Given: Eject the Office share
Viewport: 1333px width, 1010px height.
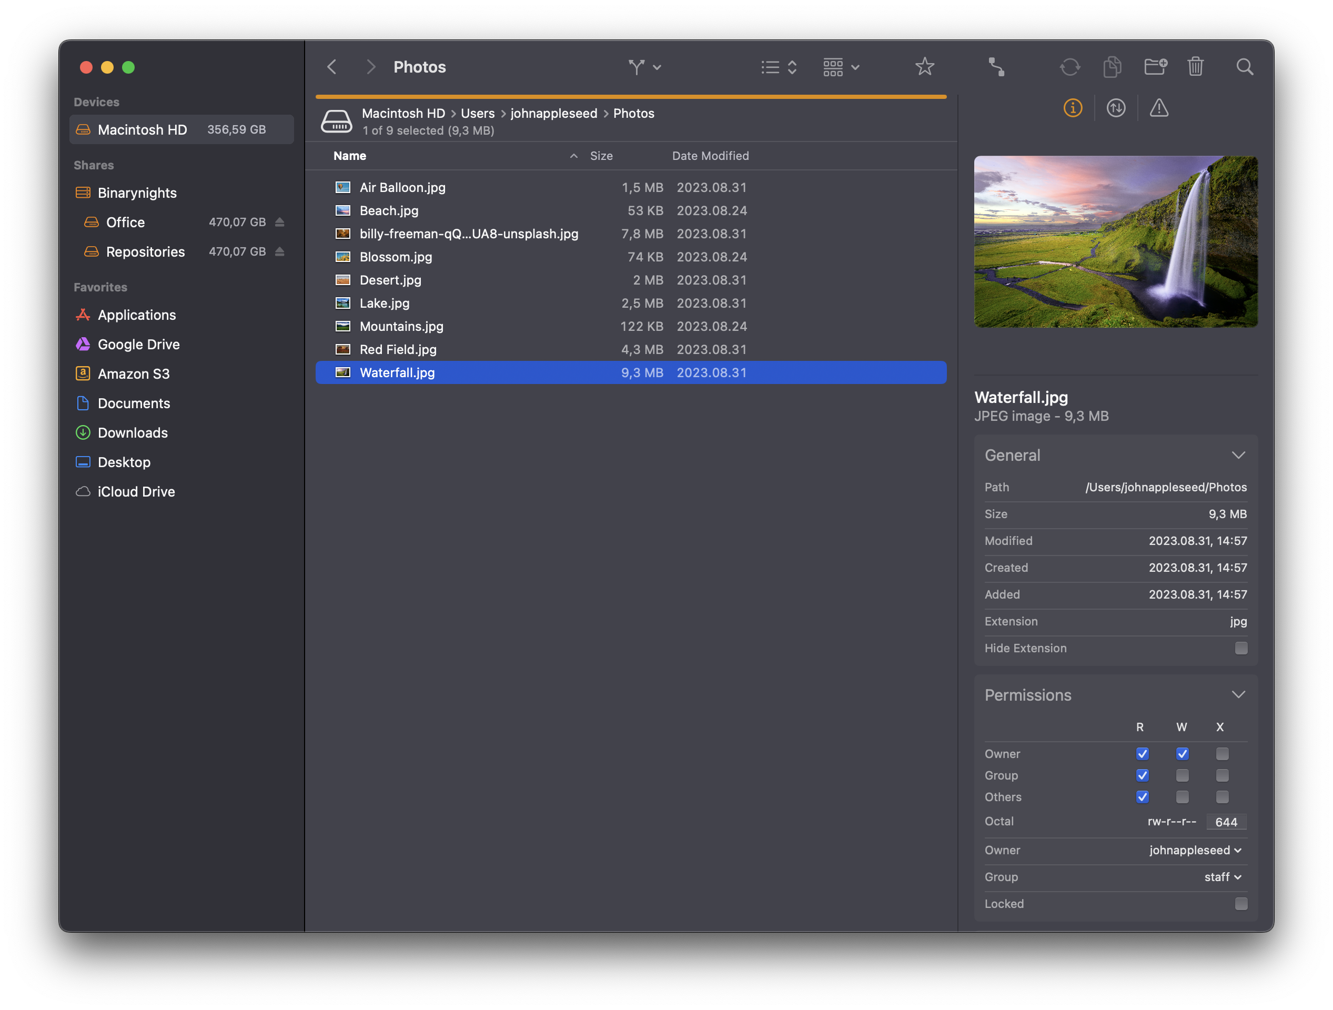Looking at the screenshot, I should click(280, 223).
